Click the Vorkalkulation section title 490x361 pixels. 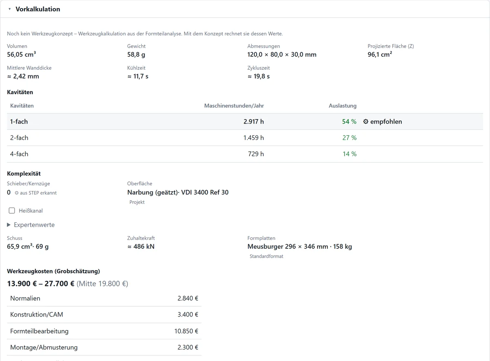[38, 9]
